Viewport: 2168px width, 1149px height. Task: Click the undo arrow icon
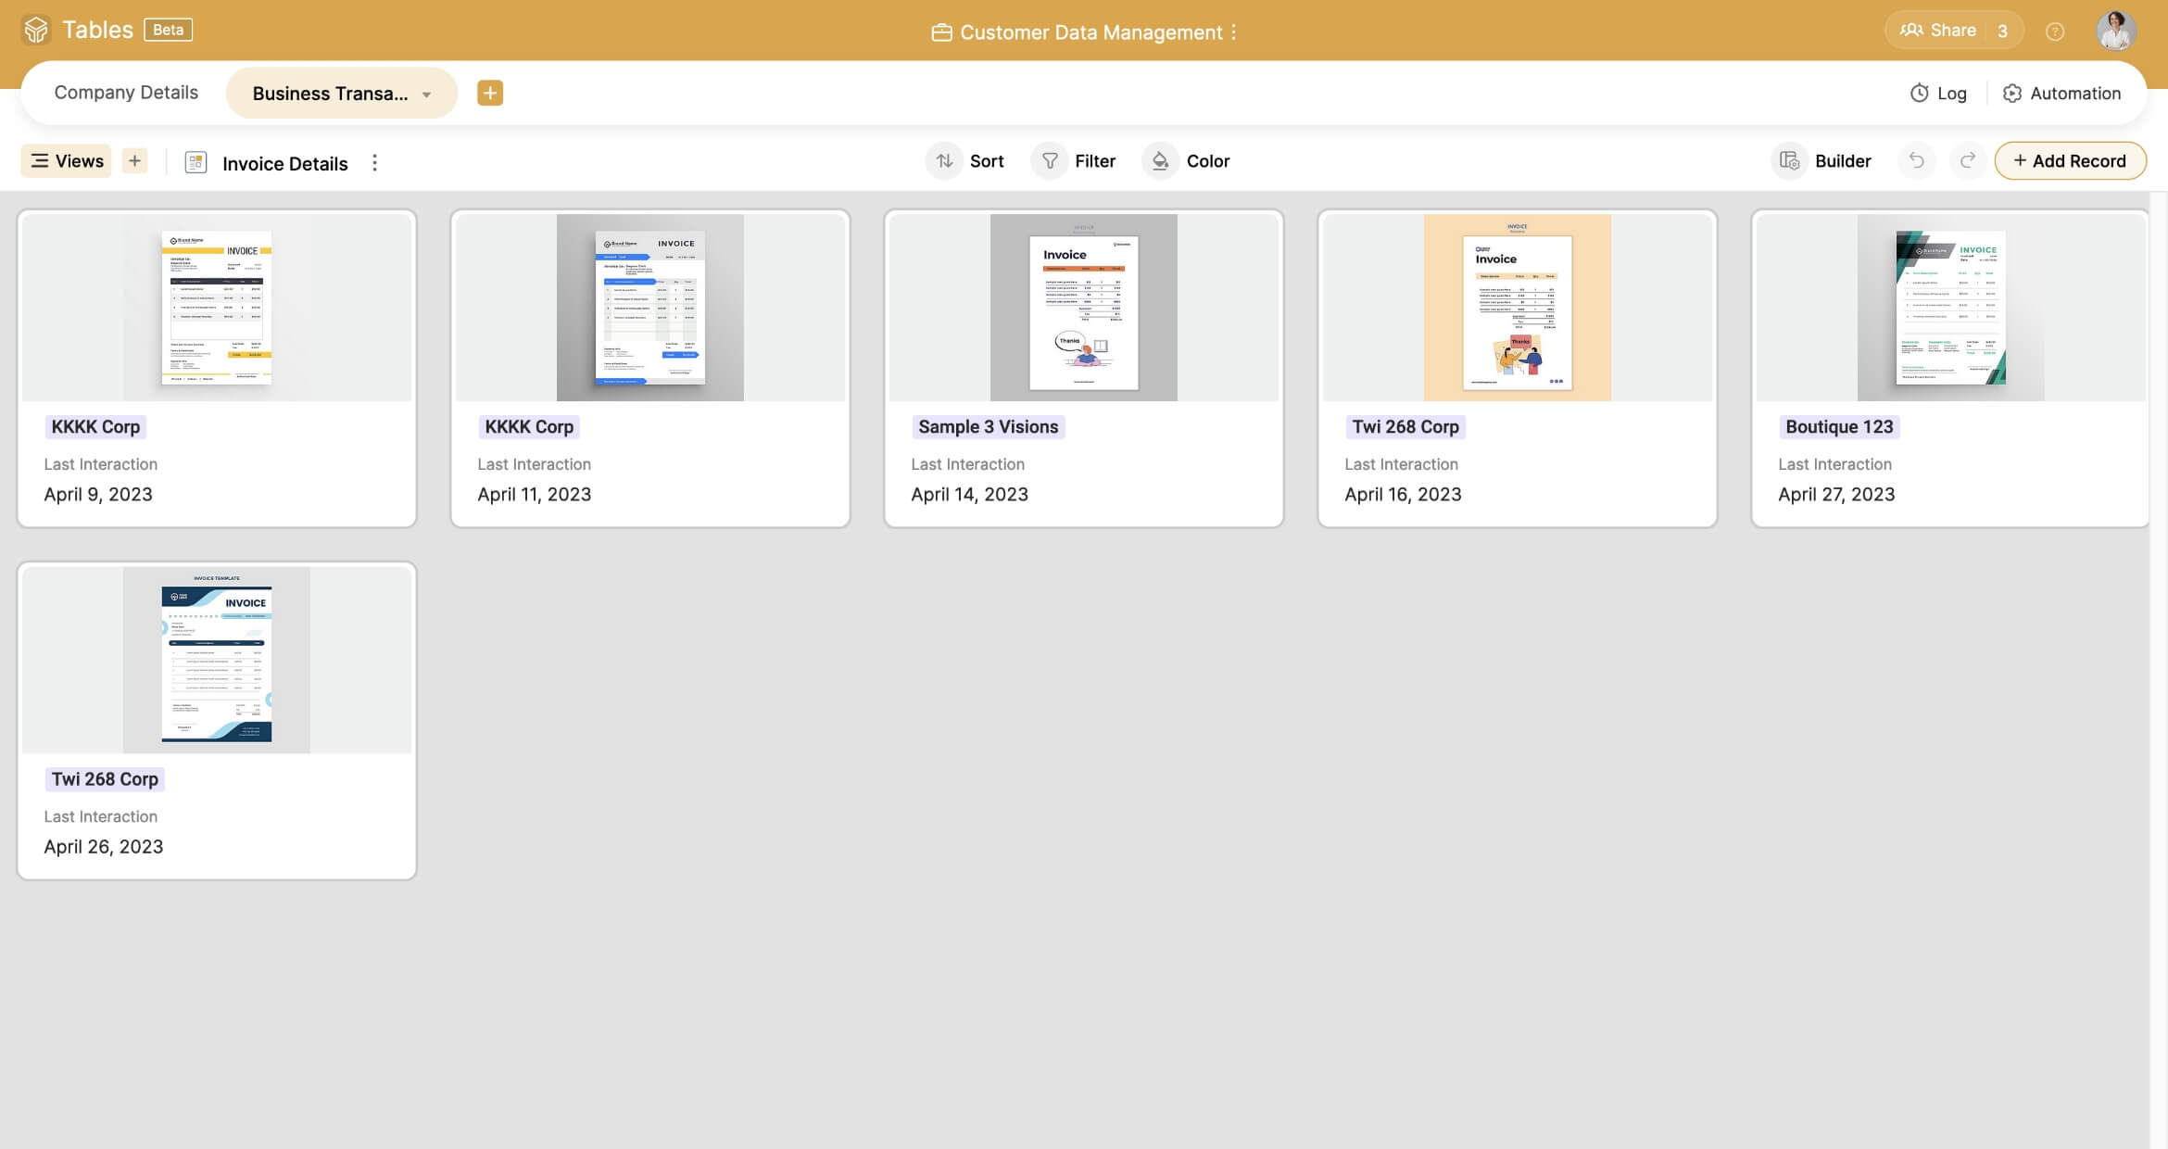(1916, 161)
